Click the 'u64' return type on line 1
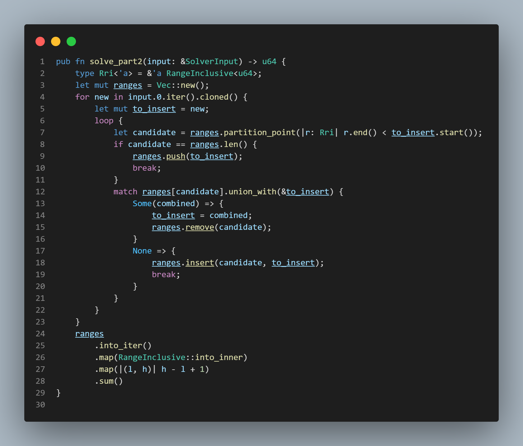 269,62
